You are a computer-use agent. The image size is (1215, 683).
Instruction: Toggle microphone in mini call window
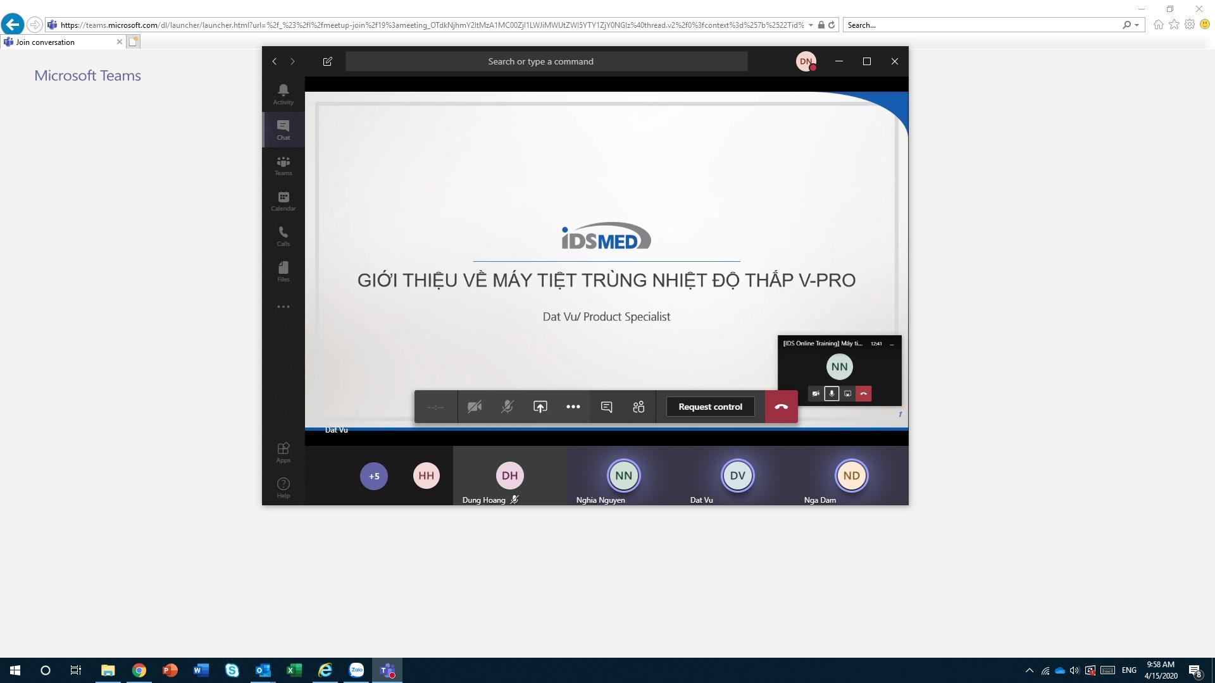[x=832, y=393]
